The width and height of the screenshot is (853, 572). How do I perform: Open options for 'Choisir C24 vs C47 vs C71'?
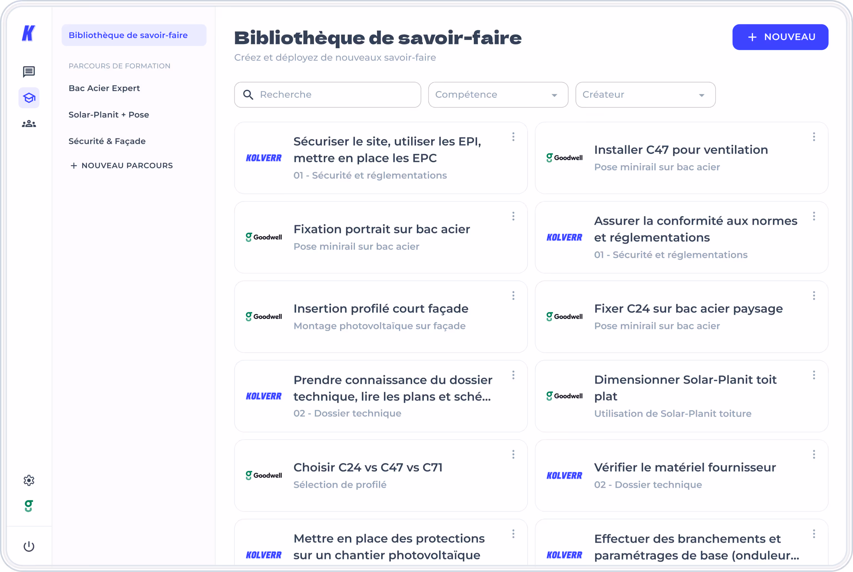point(513,454)
